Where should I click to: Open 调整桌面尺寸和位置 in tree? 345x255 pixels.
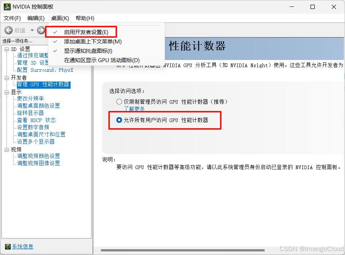pos(41,135)
